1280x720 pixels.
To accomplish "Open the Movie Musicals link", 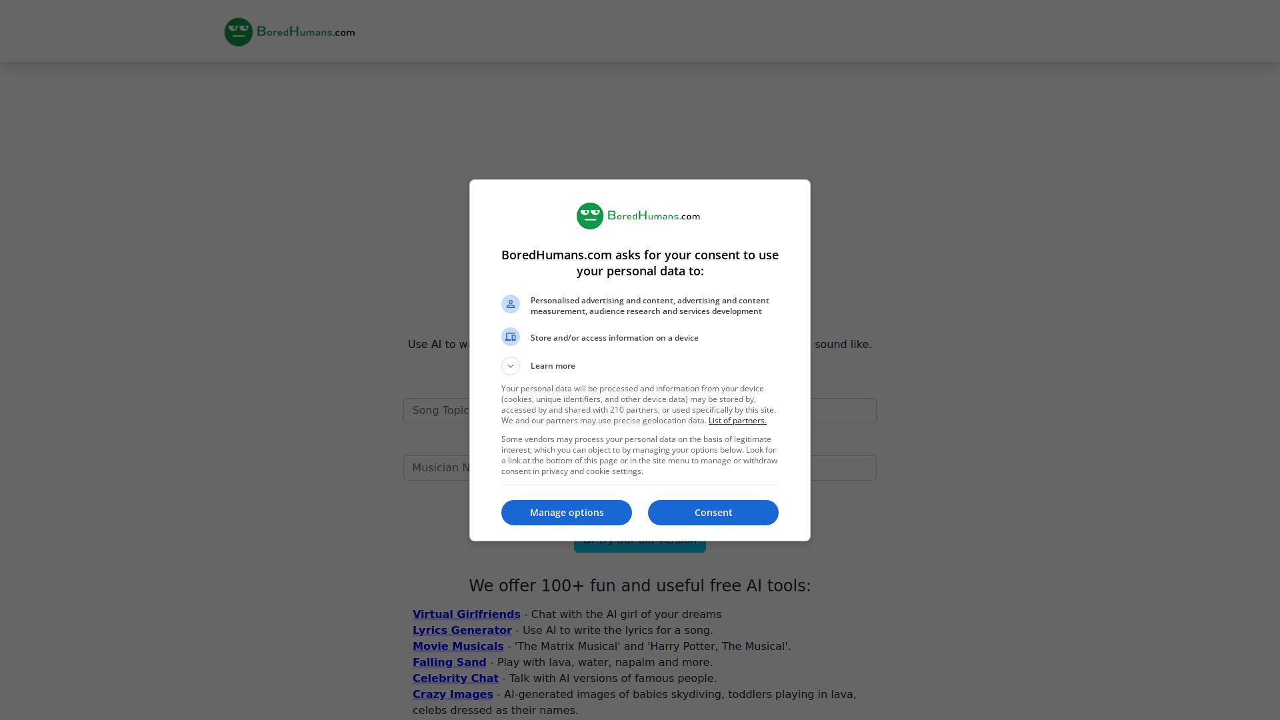I will [458, 646].
